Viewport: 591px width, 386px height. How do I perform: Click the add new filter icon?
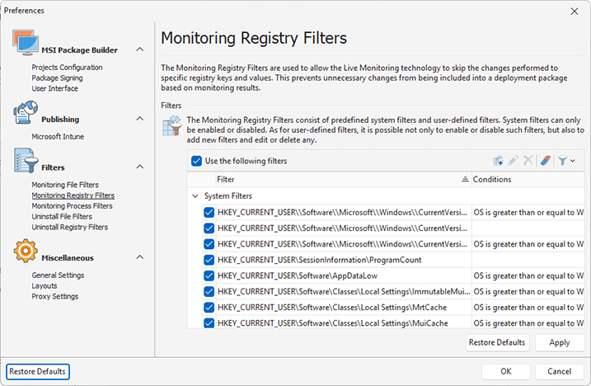(498, 161)
